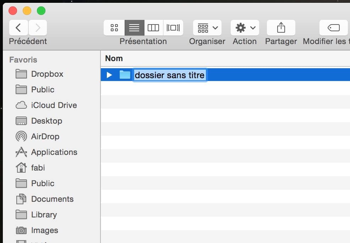Screen dimensions: 350x243
Task: Switch to column view
Action: click(154, 28)
